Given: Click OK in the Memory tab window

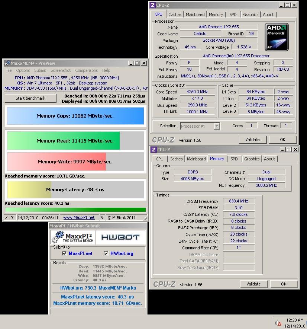Looking at the screenshot, I should pos(284,284).
